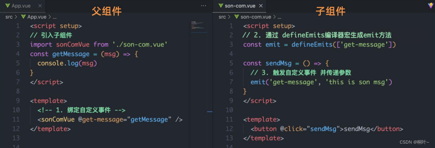Click the comment '// 引入子组件' in App.vue
This screenshot has height=148, width=435.
coord(51,35)
